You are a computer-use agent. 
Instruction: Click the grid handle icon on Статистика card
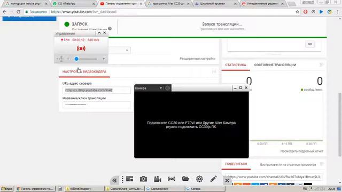click(321, 65)
